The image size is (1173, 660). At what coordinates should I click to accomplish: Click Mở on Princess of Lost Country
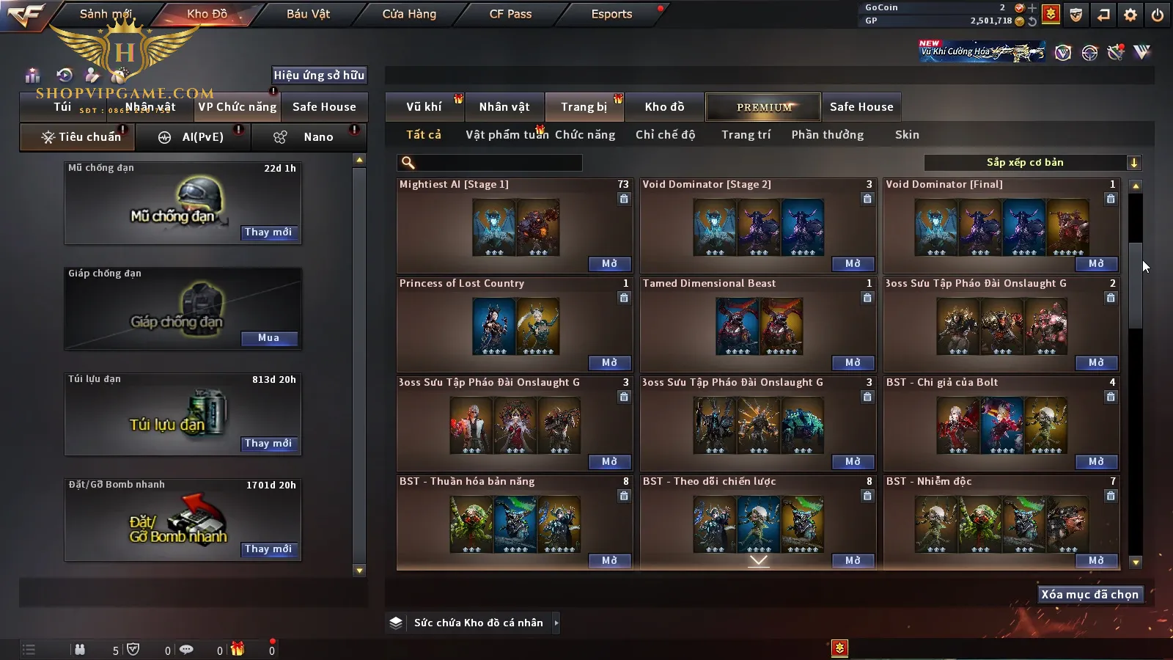tap(609, 362)
